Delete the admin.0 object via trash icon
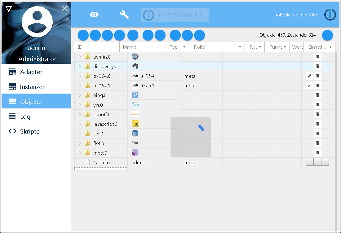The image size is (341, 233). click(317, 56)
